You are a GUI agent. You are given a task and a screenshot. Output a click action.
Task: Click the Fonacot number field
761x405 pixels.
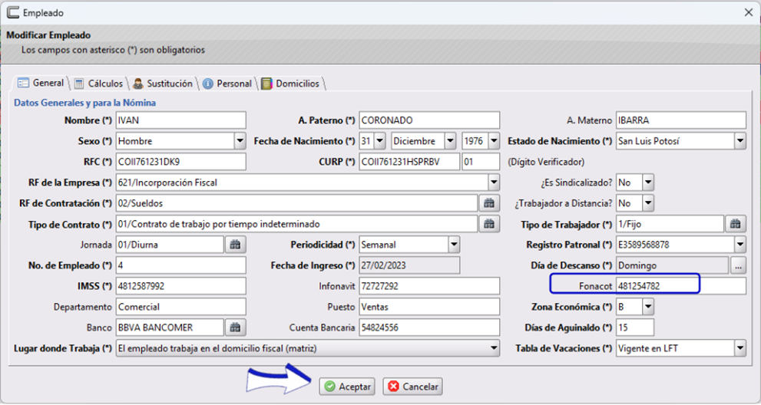(x=681, y=286)
